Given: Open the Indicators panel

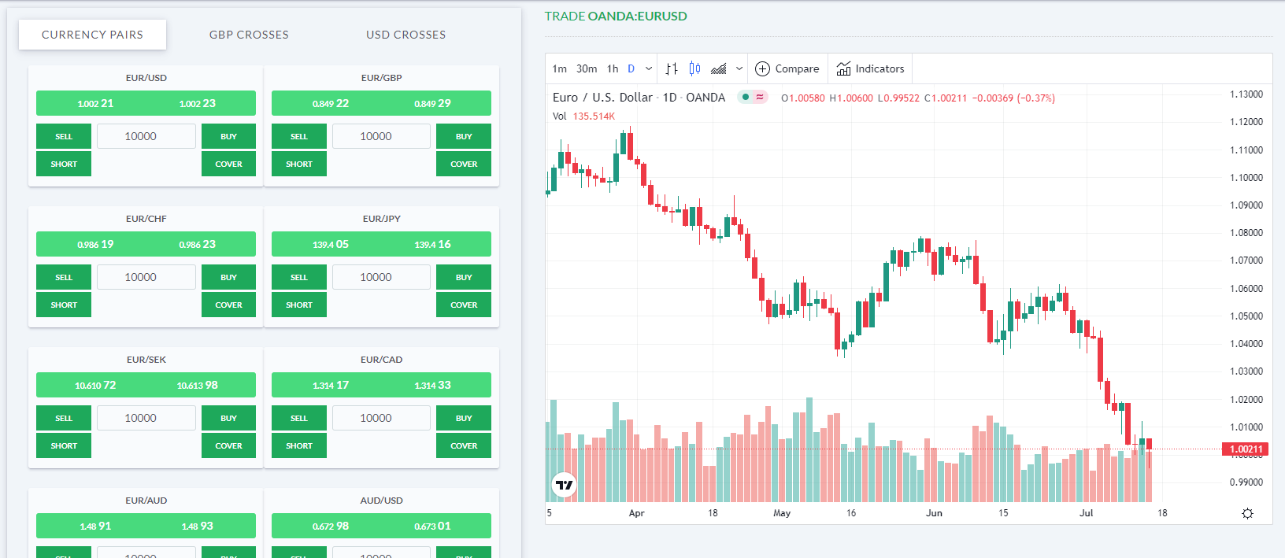Looking at the screenshot, I should [x=870, y=68].
